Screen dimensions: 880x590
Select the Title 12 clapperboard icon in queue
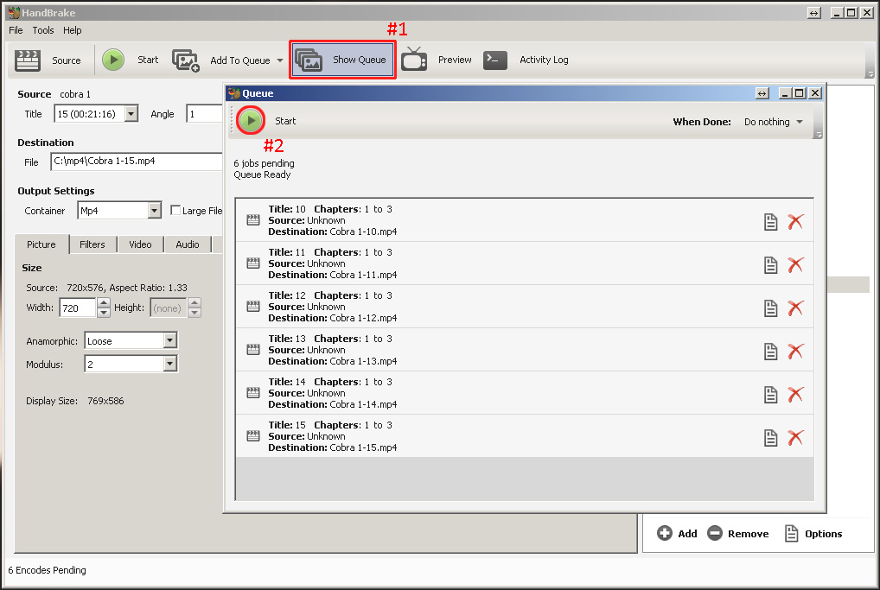pos(253,306)
